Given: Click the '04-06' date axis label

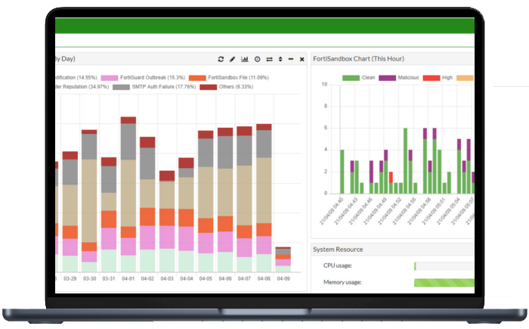Looking at the screenshot, I should 225,278.
